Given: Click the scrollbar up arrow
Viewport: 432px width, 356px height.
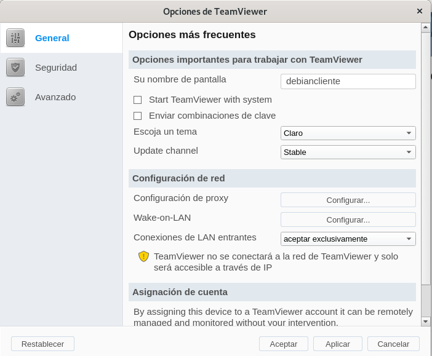Looking at the screenshot, I should click(425, 27).
